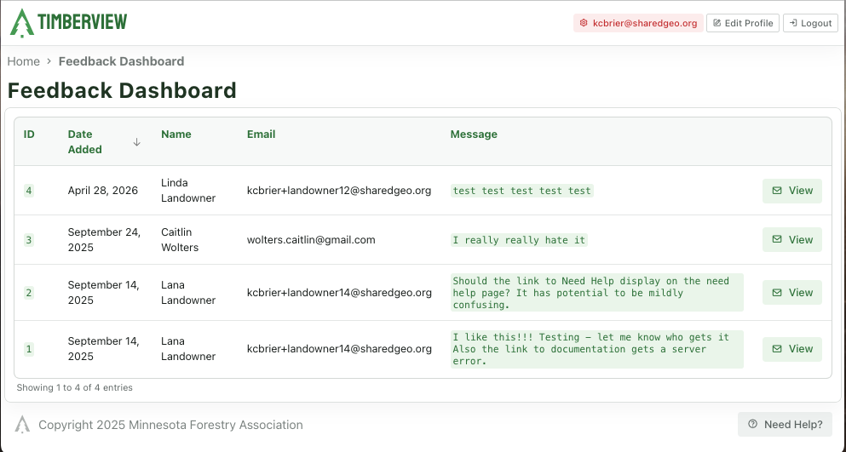Click envelope icon in View button for row ID 1
The height and width of the screenshot is (452, 846).
click(777, 349)
